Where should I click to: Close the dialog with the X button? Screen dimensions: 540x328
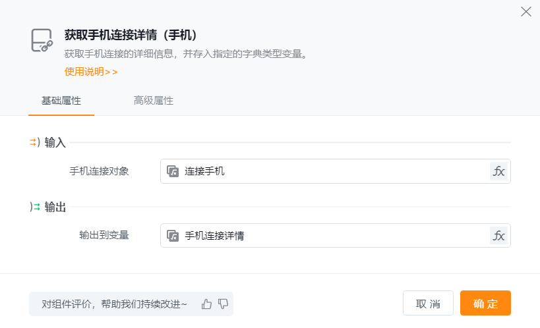point(525,12)
